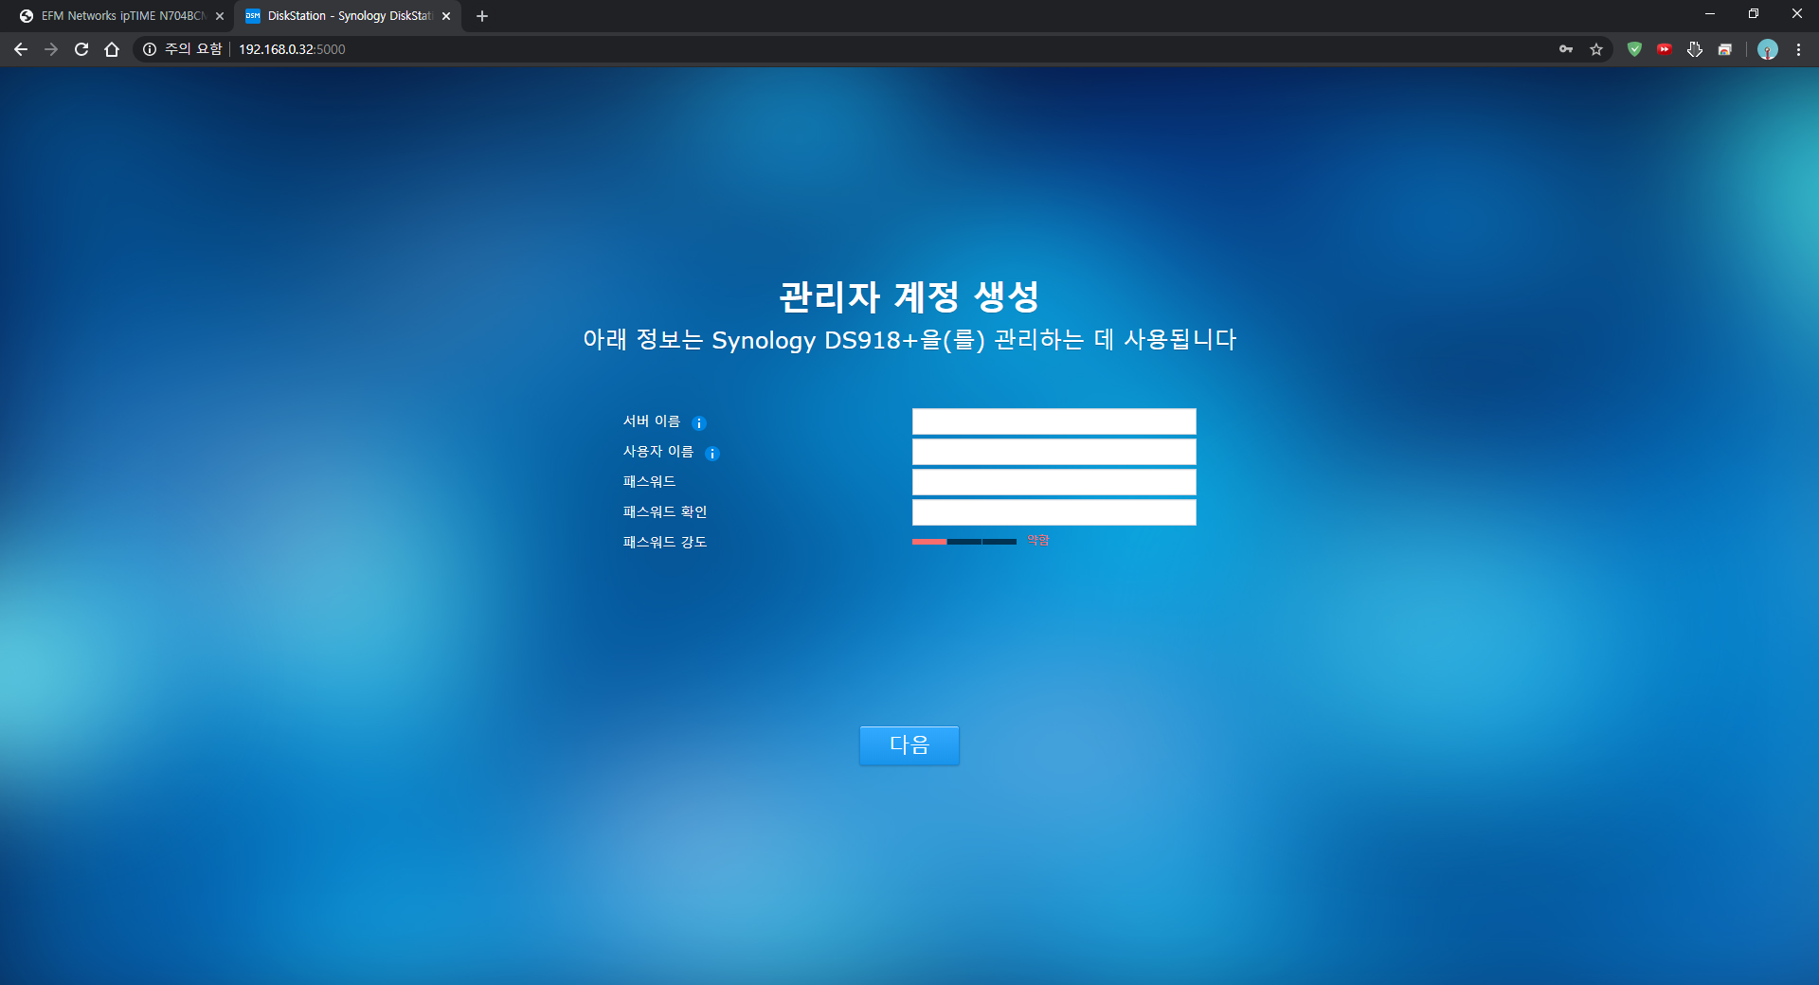1819x985 pixels.
Task: View site info via 주의 요함 warning
Action: point(183,49)
